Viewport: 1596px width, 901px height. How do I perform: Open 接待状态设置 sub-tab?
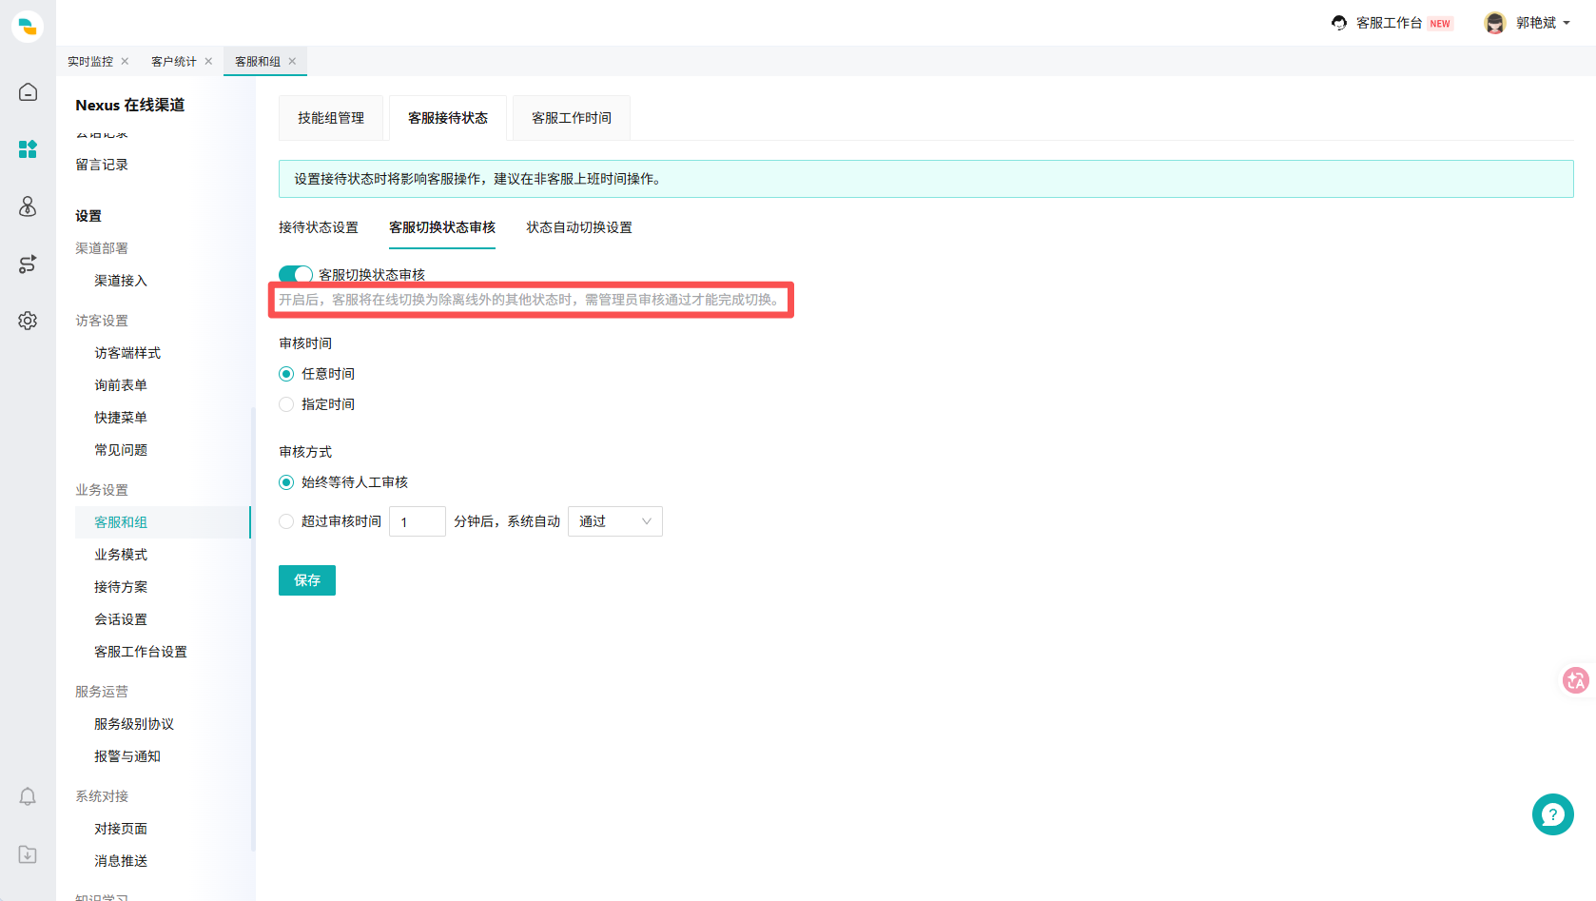tap(319, 227)
